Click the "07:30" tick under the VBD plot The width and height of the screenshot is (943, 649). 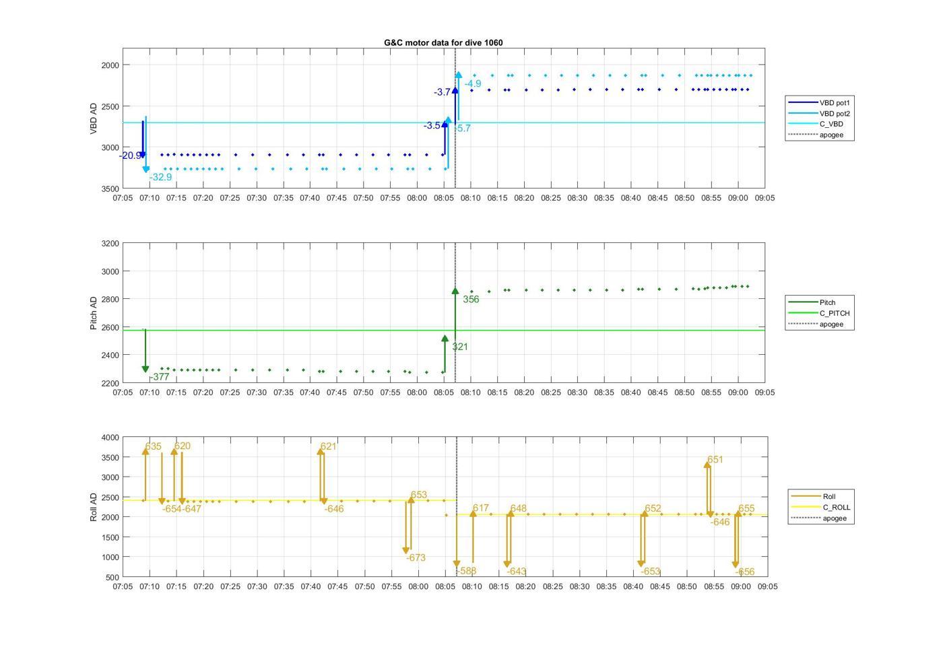(257, 198)
